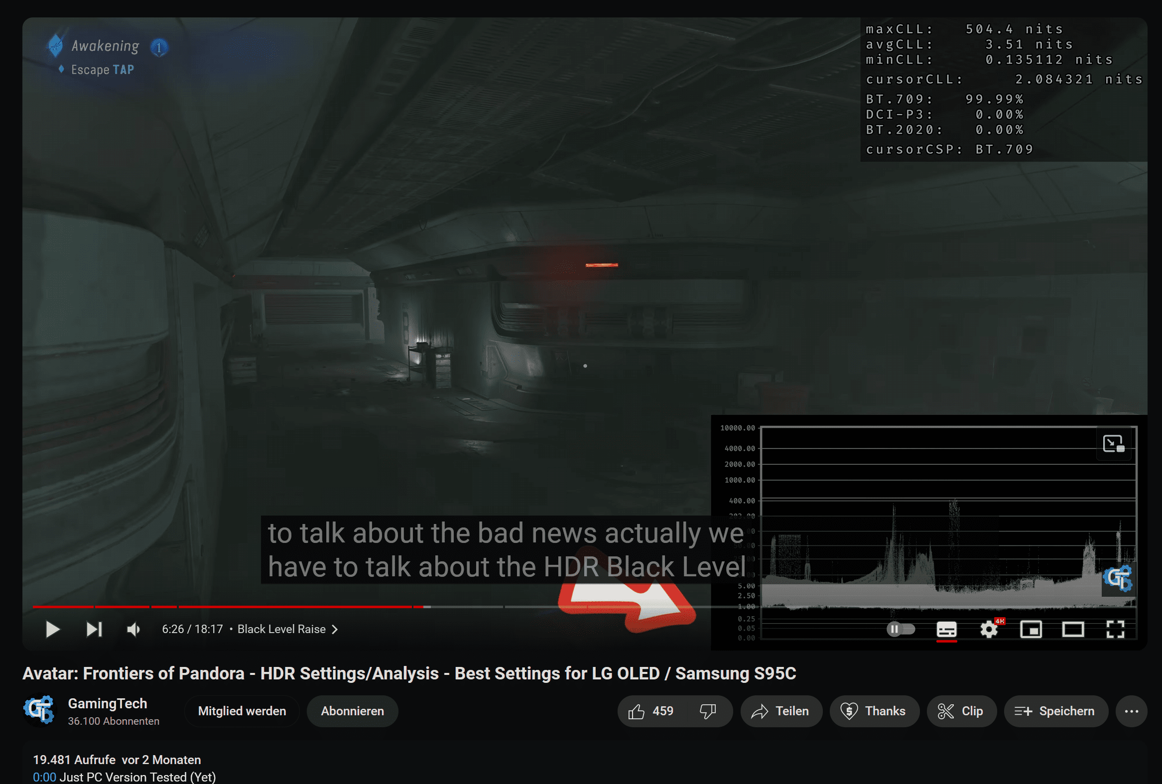Click the video title text
Screen dimensions: 1162x784
point(409,673)
